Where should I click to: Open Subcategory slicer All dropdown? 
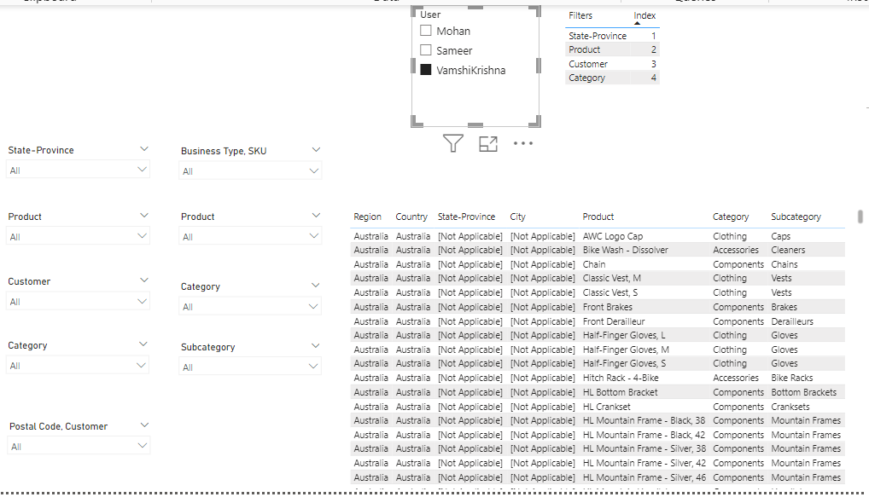(x=250, y=367)
